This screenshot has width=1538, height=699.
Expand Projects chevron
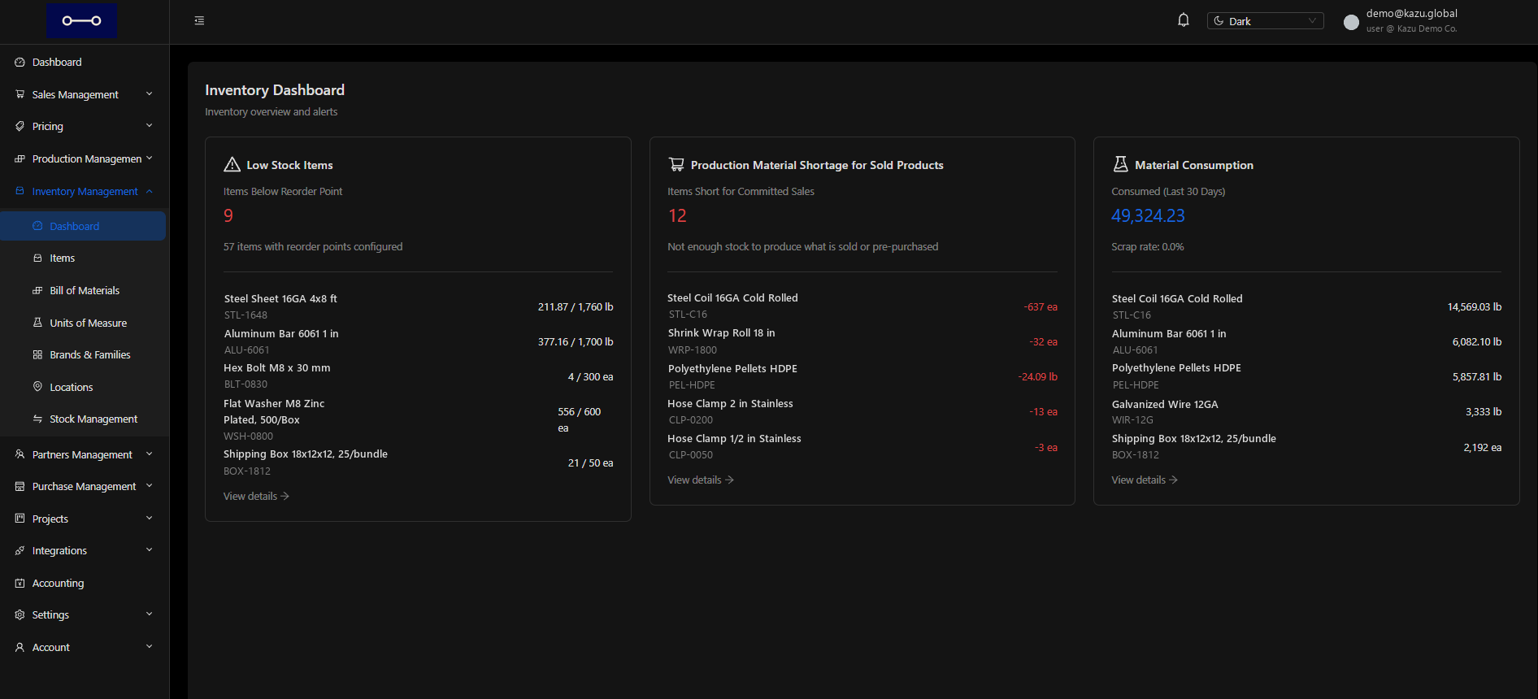(x=150, y=519)
